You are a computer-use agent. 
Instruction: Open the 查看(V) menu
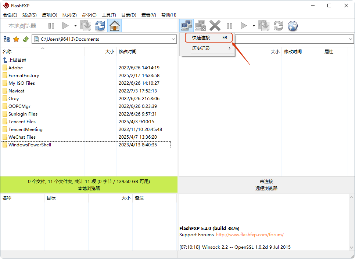point(149,15)
